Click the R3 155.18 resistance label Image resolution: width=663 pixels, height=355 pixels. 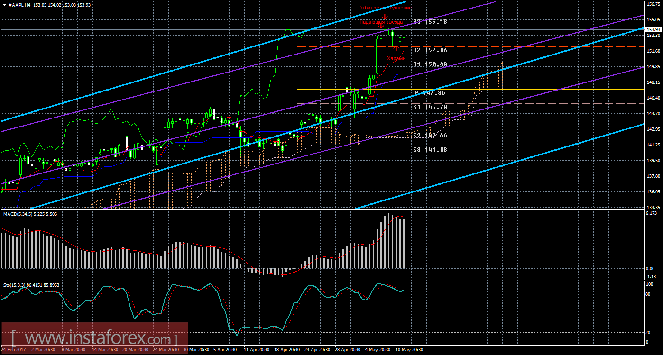430,22
